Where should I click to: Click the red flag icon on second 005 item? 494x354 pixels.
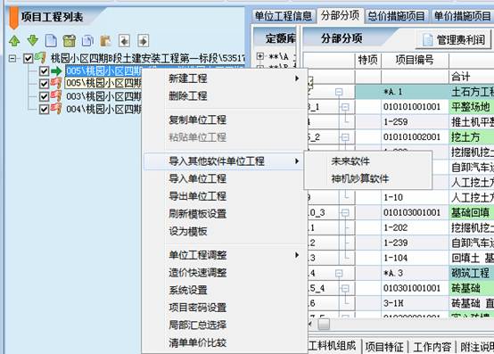pos(56,83)
